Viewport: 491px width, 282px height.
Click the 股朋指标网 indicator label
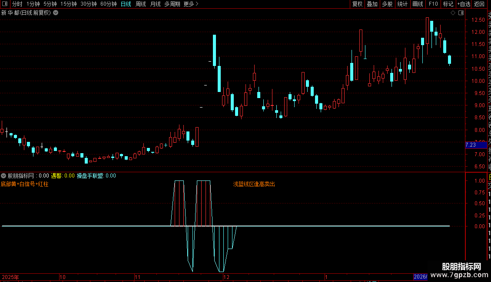pyautogui.click(x=21, y=176)
